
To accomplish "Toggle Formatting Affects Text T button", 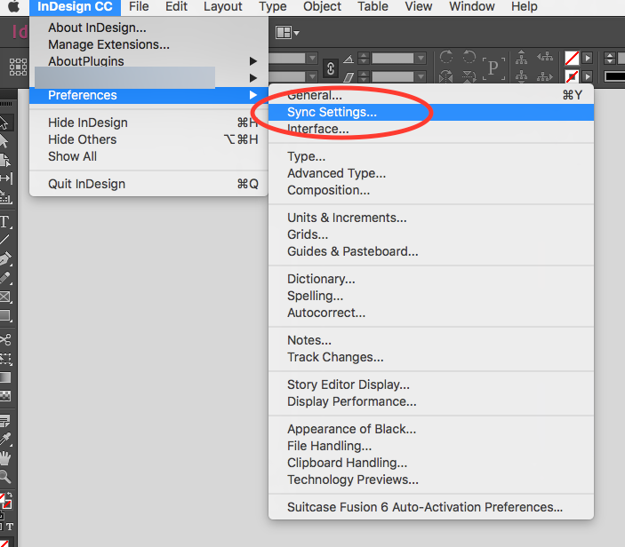I will (10, 527).
